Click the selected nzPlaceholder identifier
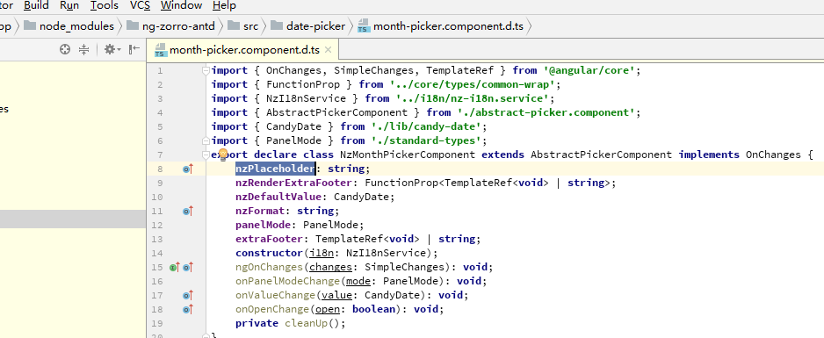The image size is (824, 338). pos(275,169)
